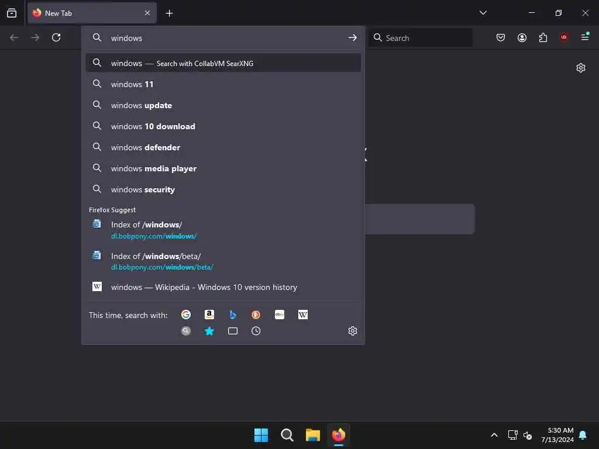Pick the windows update suggestion
Viewport: 599px width, 449px height.
(223, 105)
